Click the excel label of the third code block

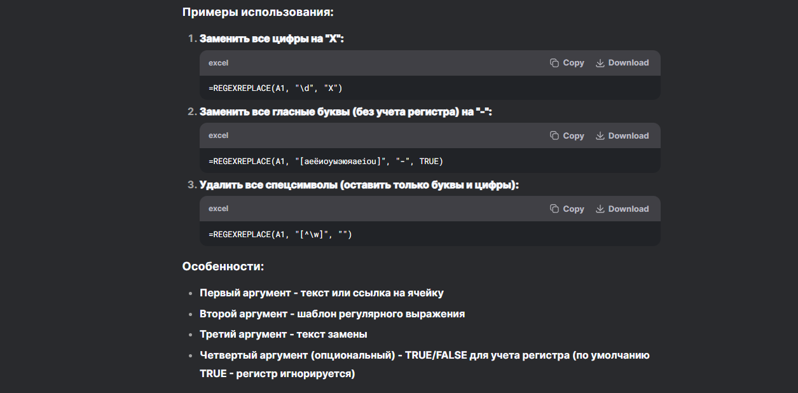(218, 209)
